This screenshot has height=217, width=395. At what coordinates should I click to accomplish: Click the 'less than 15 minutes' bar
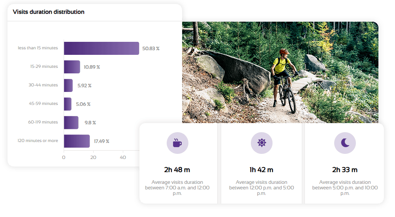[x=101, y=48]
